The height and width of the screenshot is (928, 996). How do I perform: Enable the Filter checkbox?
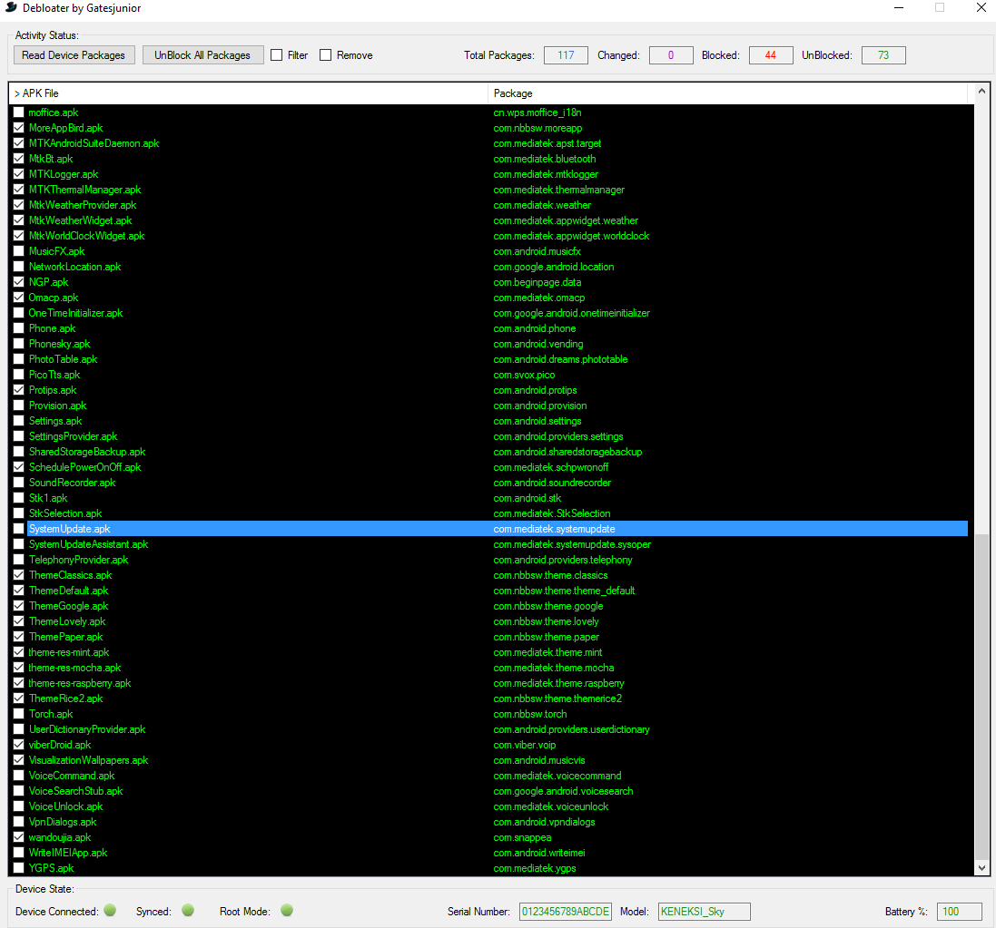tap(276, 55)
